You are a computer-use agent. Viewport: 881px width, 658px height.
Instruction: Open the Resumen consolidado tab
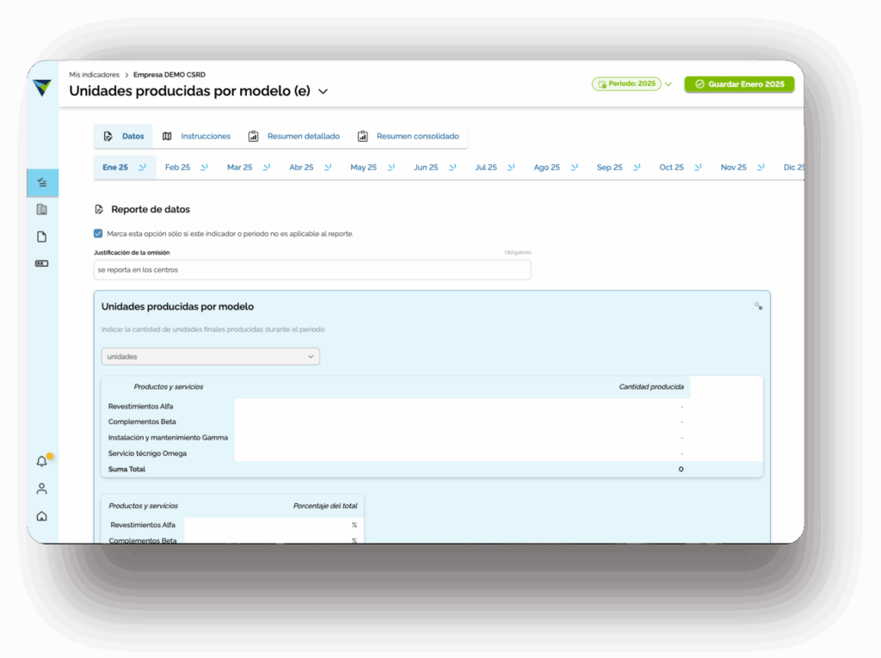click(x=409, y=136)
